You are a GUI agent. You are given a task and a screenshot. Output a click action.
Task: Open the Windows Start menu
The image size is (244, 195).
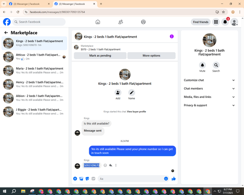[x=4, y=191]
